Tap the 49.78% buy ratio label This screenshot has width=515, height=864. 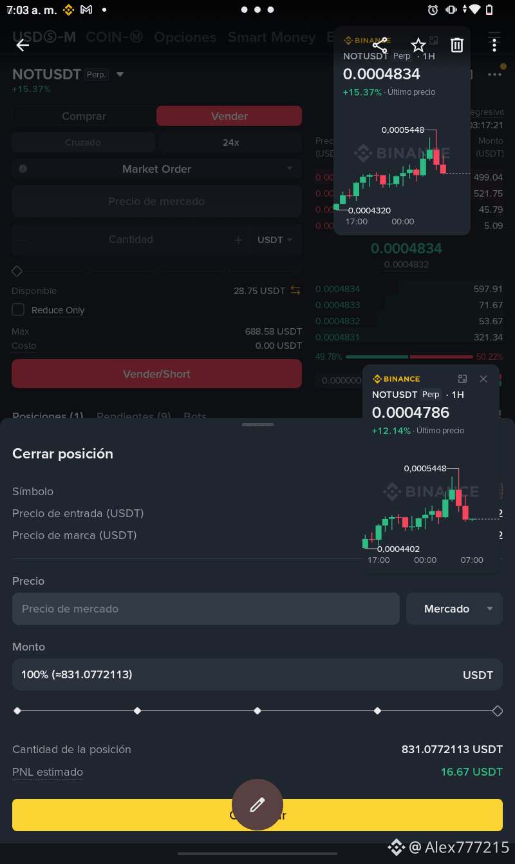pos(329,357)
